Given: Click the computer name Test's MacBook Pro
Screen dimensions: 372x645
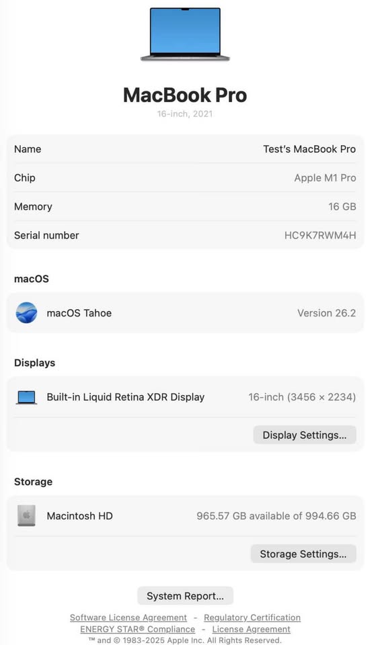Looking at the screenshot, I should (309, 149).
